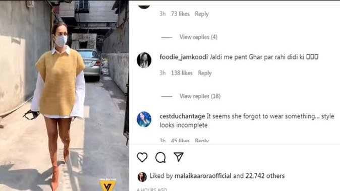
Task: Open the 4 hours ago timestamp
Action: [152, 189]
